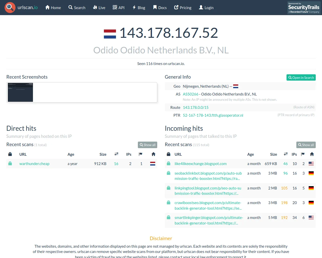Click the German flag in the seobacklinkbot row
Image resolution: width=322 pixels, height=258 pixels.
coord(311,173)
